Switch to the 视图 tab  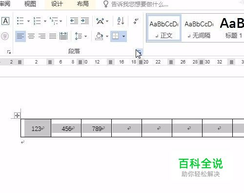pyautogui.click(x=30, y=4)
